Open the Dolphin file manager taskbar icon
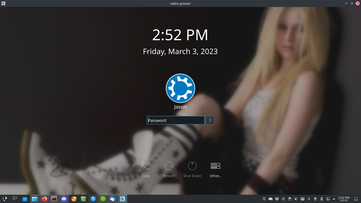Screen dimensions: 361x203 (x=35, y=199)
